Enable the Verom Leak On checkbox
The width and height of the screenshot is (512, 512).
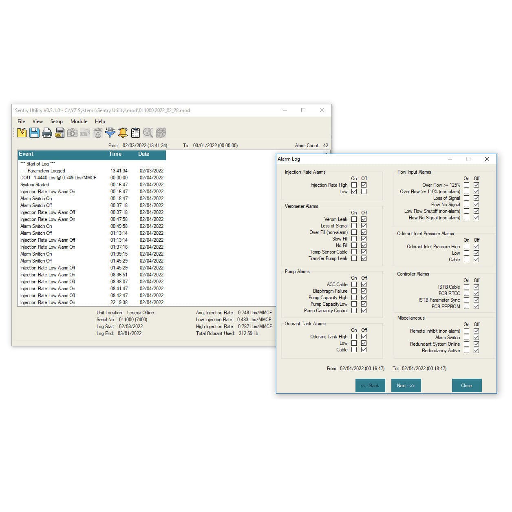[x=354, y=219]
